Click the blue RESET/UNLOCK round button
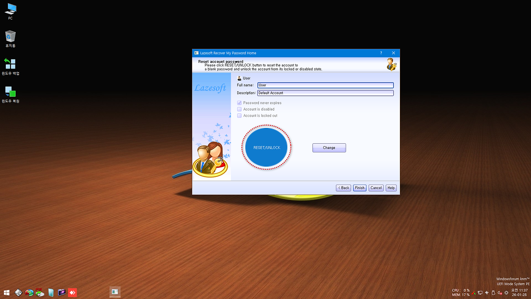The height and width of the screenshot is (299, 531). point(266,147)
